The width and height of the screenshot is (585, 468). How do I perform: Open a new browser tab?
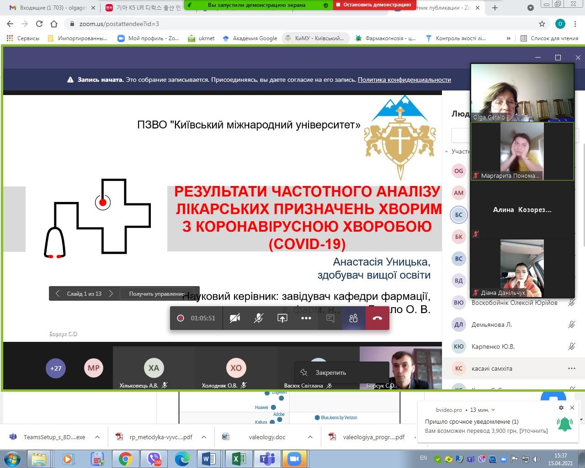(495, 8)
